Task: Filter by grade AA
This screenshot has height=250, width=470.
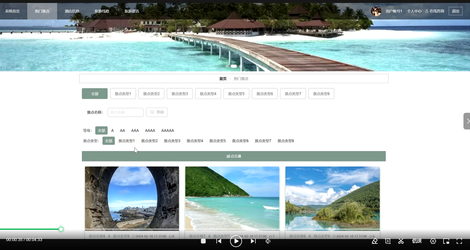Action: click(x=122, y=130)
